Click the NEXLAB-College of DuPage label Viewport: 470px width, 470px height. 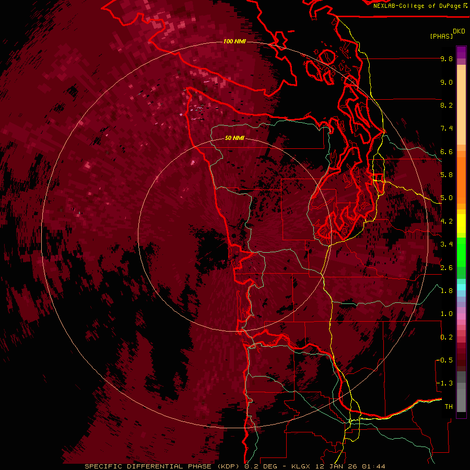click(x=417, y=6)
